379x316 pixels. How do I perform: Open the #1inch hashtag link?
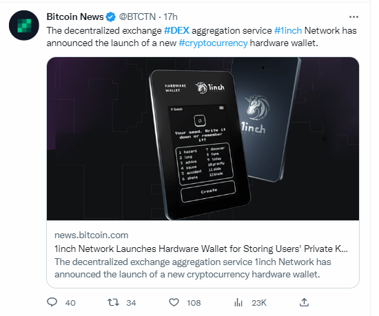pyautogui.click(x=288, y=31)
